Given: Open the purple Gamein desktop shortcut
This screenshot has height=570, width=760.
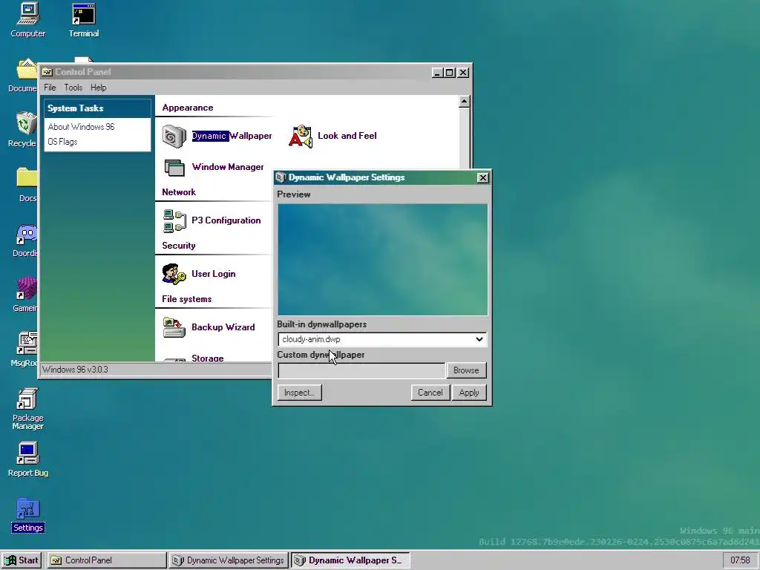Looking at the screenshot, I should pyautogui.click(x=26, y=294).
